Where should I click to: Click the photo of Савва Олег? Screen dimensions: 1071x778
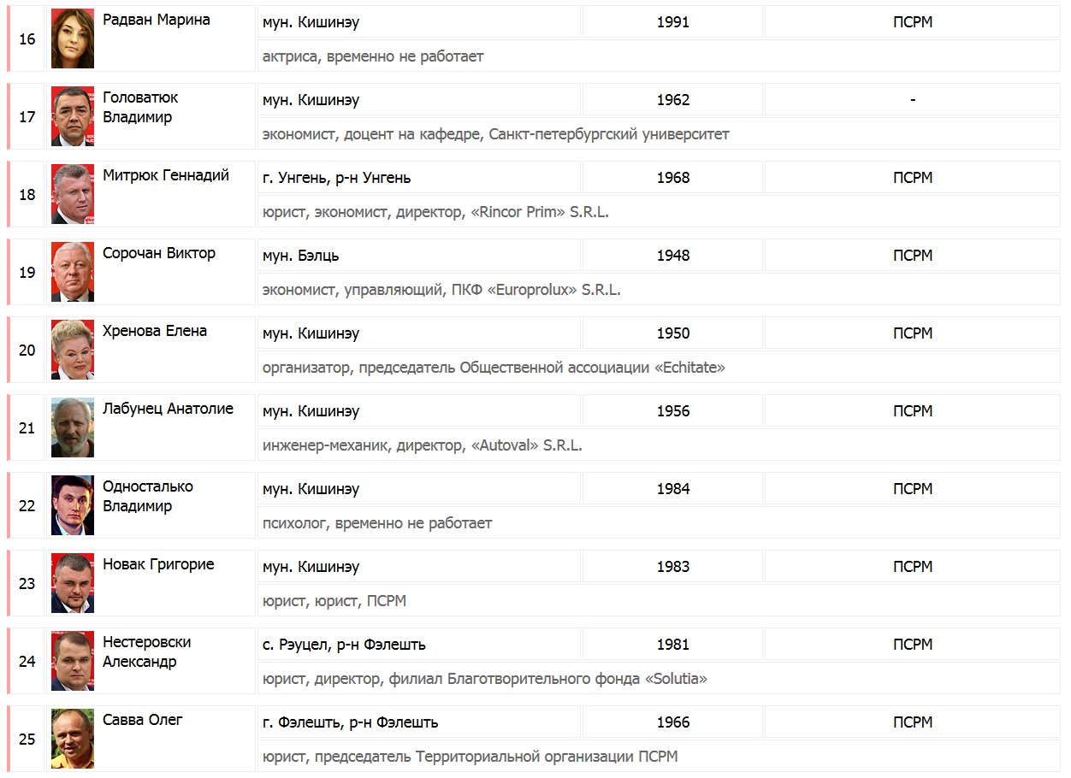point(73,739)
